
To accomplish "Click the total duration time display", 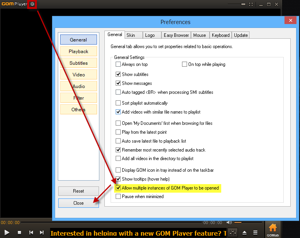I will [213, 222].
